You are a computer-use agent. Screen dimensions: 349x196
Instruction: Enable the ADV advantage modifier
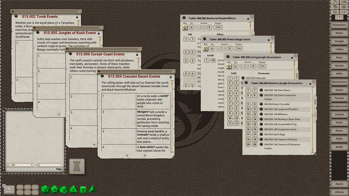(x=20, y=187)
